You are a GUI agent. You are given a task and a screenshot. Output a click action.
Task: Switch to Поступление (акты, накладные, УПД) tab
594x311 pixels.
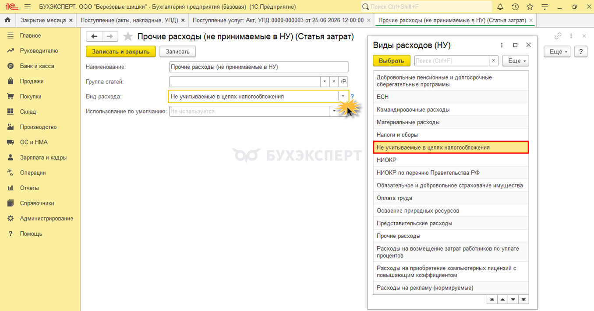(x=129, y=20)
